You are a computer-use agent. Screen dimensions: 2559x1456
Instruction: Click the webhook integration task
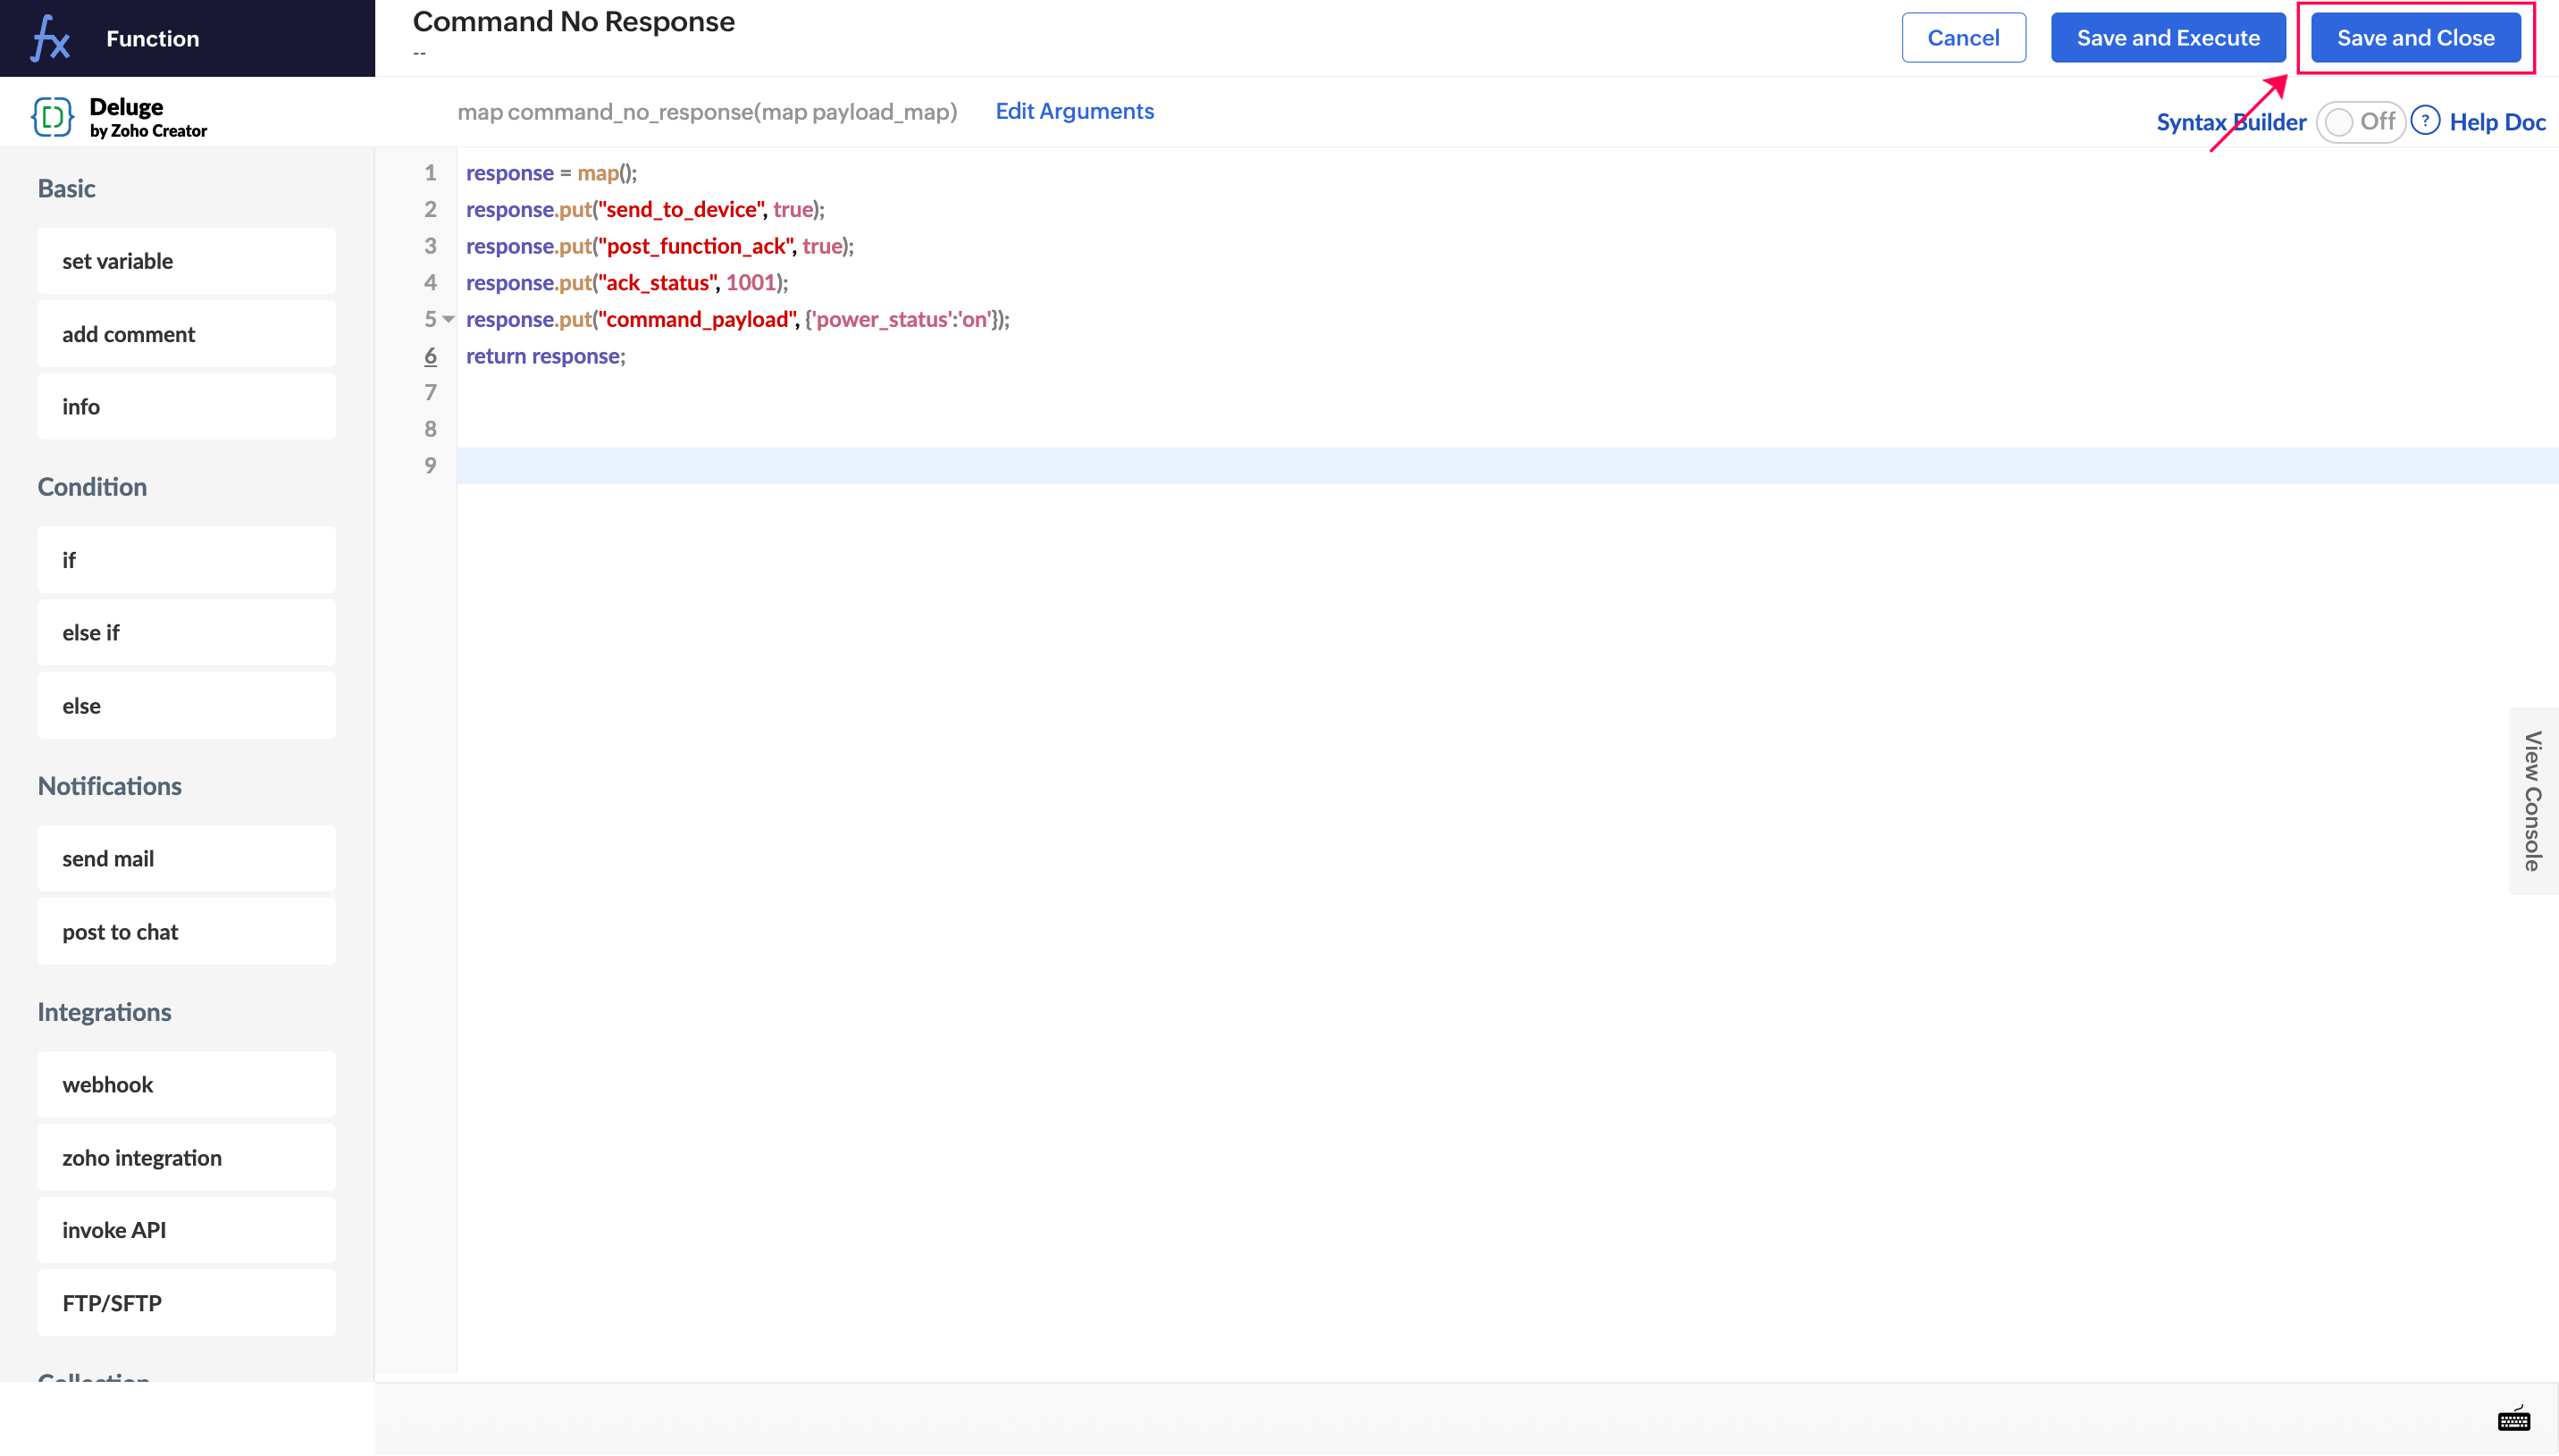tap(186, 1085)
